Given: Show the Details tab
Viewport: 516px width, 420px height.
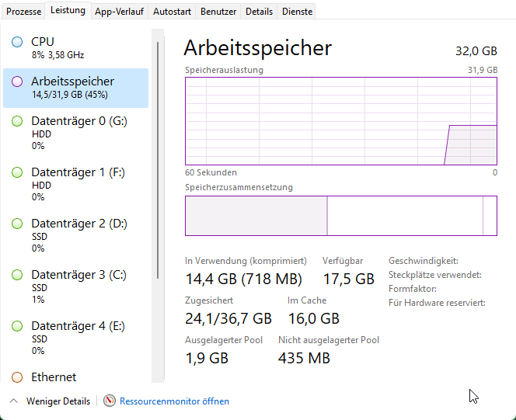Looking at the screenshot, I should (x=259, y=12).
